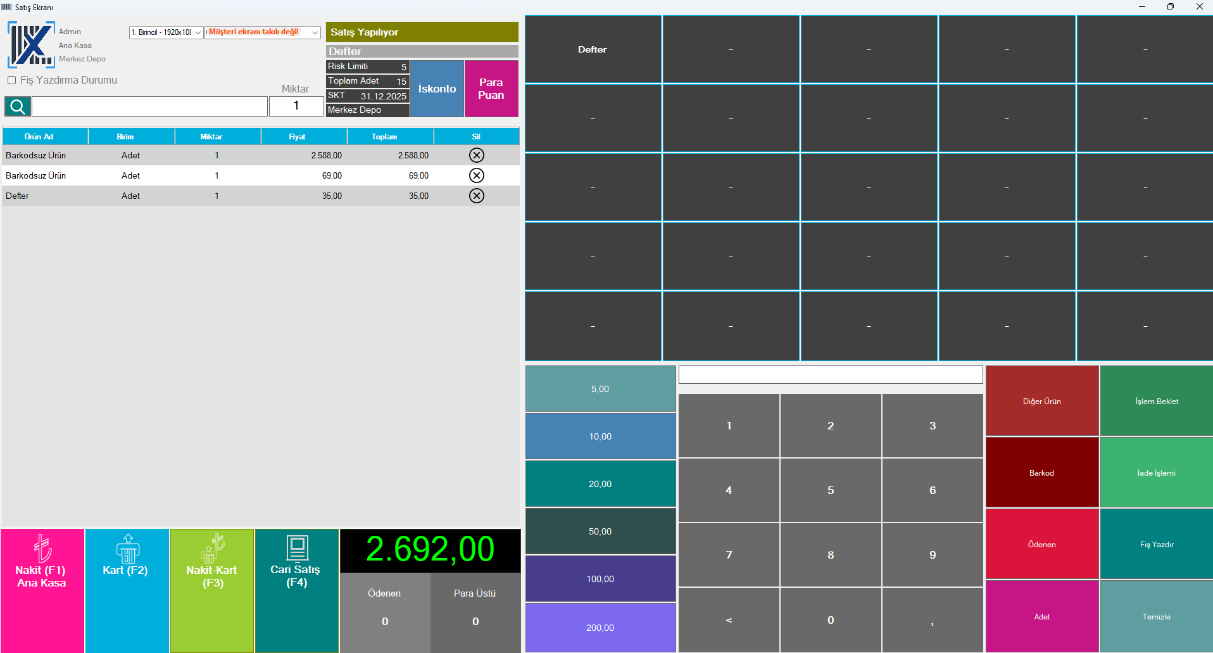Toggle Fiş Yazdırma Durumu checkbox
Screen dimensions: 1213x653
point(11,80)
